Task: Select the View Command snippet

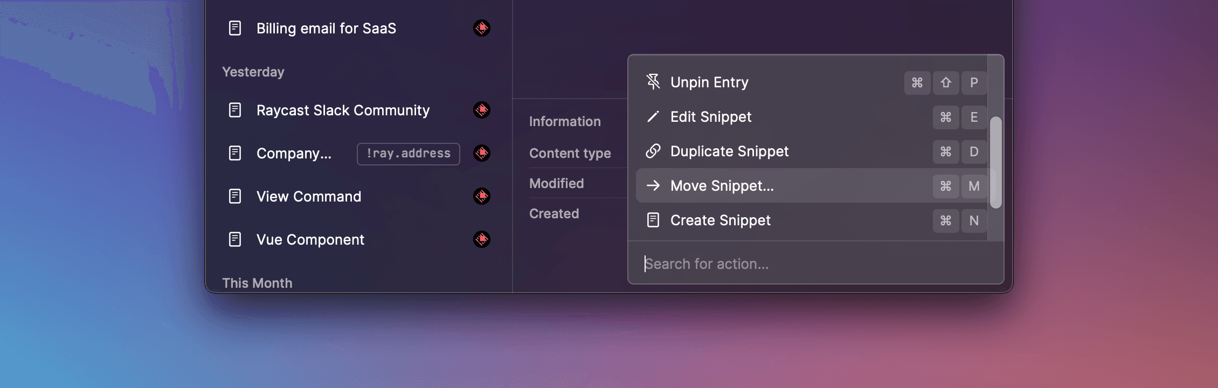Action: [x=358, y=196]
